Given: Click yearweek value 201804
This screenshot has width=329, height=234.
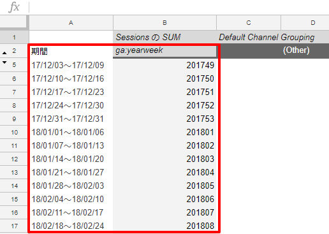Looking at the screenshot, I should (164, 172).
